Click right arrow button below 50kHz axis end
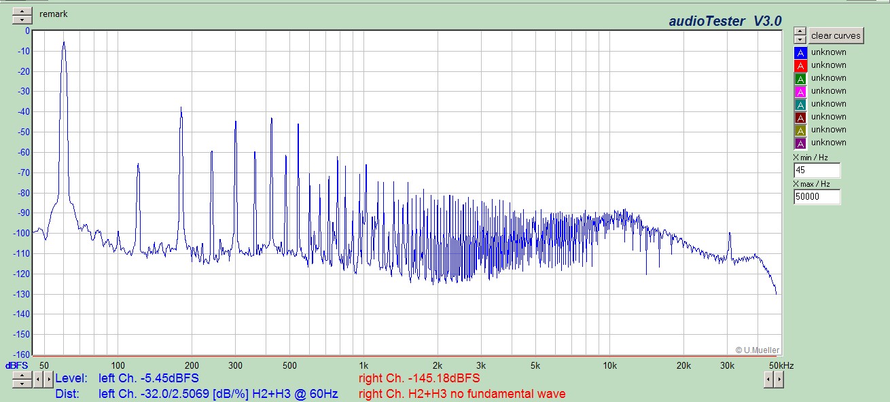The width and height of the screenshot is (890, 402). pyautogui.click(x=779, y=380)
